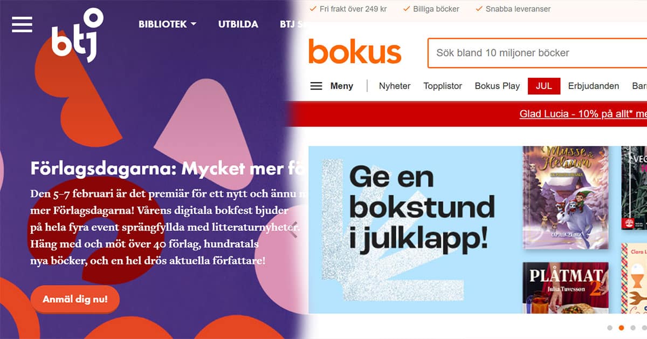This screenshot has width=647, height=339.
Task: Go to Bokus Play
Action: 497,86
